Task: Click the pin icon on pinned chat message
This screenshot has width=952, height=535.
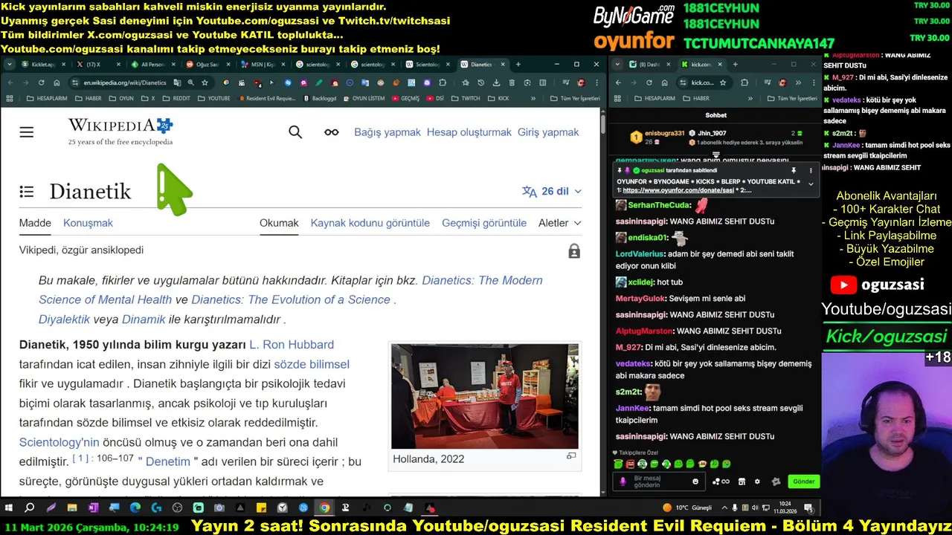Action: pos(794,171)
